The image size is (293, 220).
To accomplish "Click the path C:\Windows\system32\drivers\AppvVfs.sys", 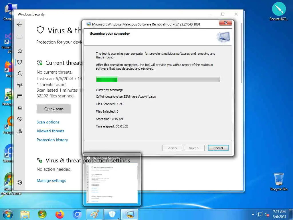I will coord(126,97).
